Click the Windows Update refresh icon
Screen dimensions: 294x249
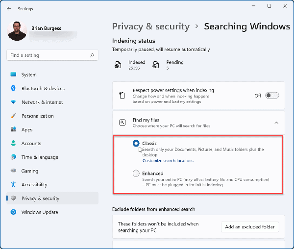click(13, 212)
